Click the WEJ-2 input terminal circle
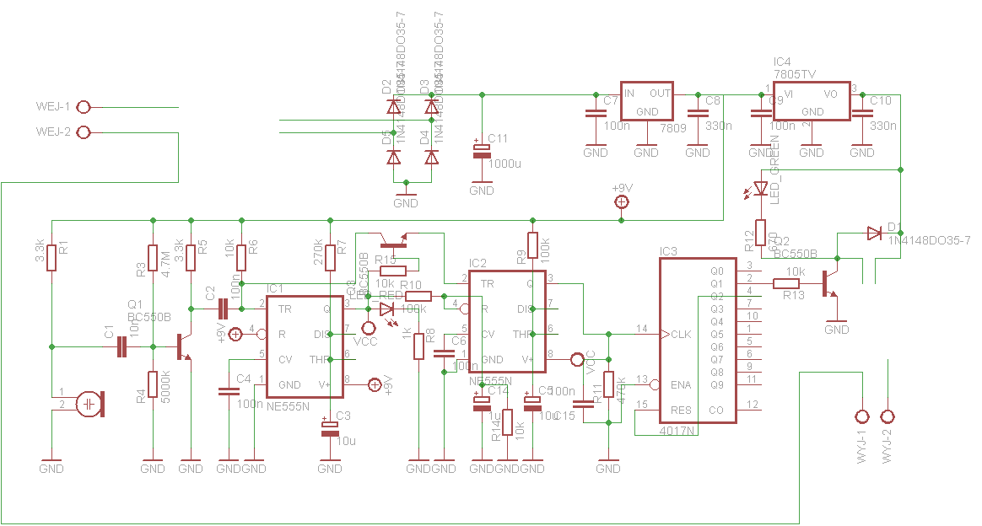982x526 pixels. coord(83,132)
